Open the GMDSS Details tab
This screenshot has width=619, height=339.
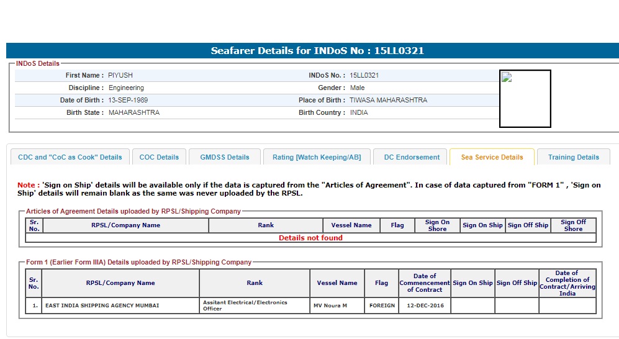click(225, 157)
